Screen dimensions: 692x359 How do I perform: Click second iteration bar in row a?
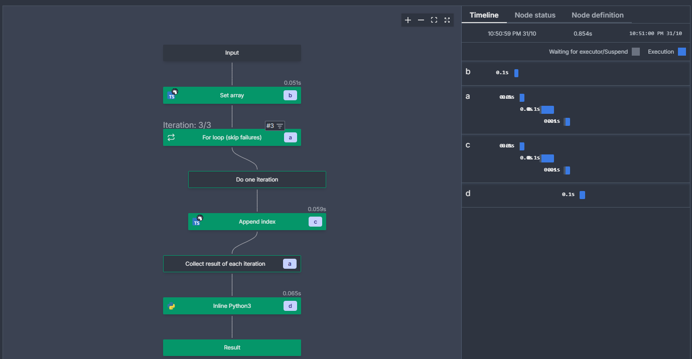coord(547,110)
